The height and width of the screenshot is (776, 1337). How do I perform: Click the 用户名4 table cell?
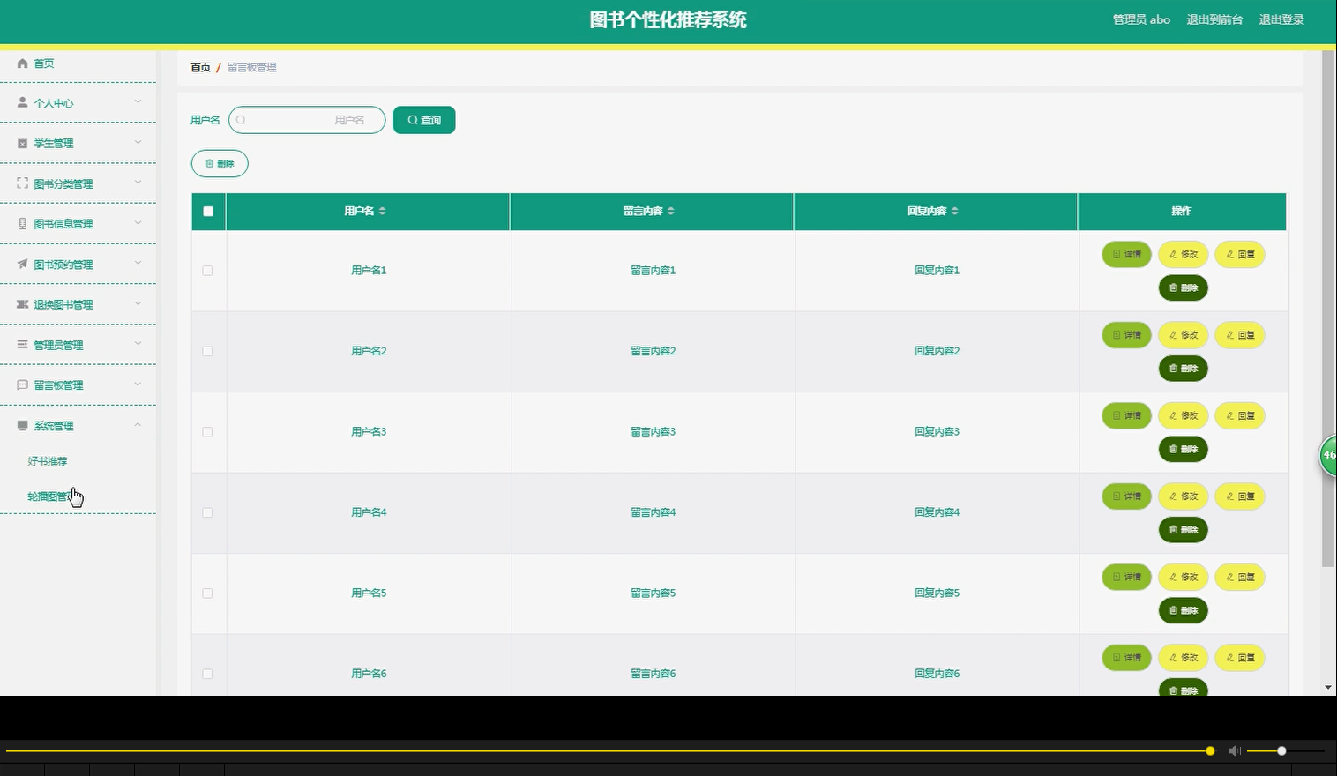click(x=369, y=512)
